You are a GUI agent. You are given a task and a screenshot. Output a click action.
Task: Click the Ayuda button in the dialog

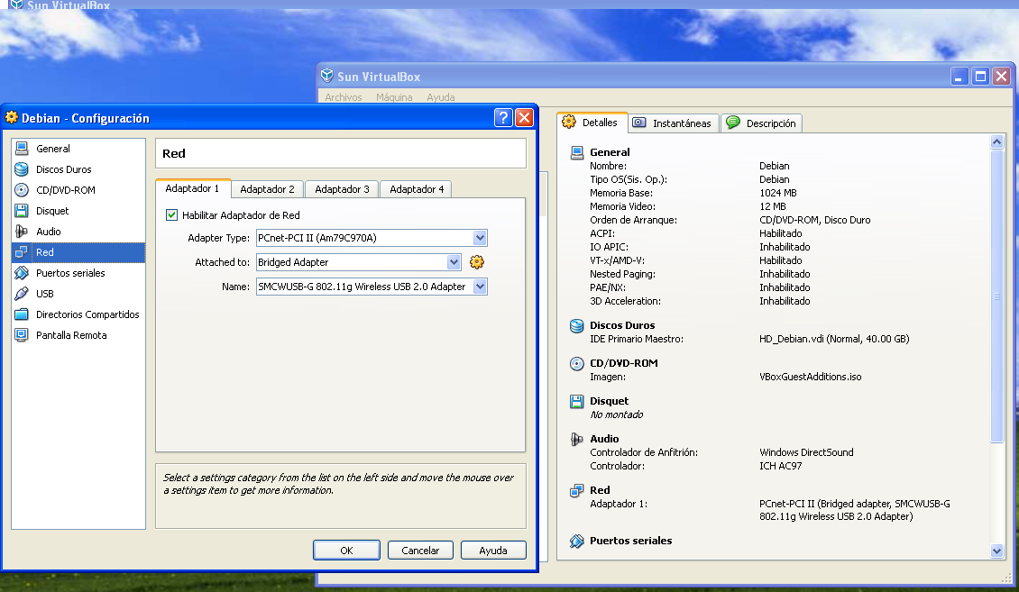click(493, 551)
